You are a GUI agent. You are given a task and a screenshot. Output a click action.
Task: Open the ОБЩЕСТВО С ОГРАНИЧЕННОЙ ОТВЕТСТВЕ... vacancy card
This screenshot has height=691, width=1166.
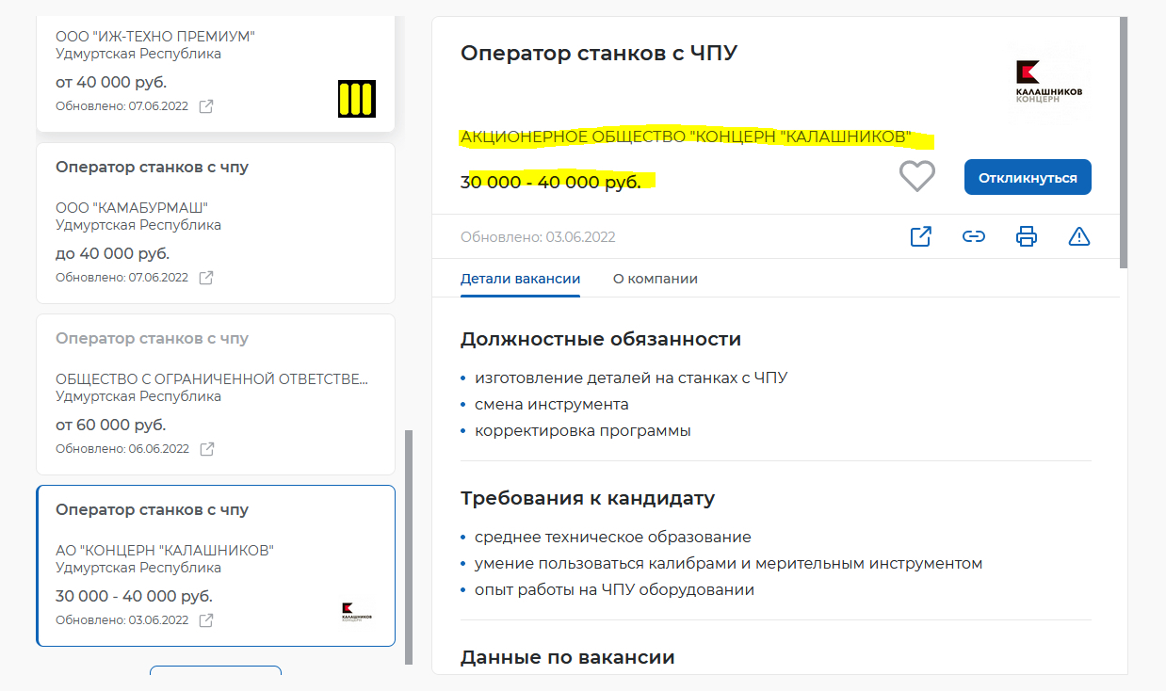(216, 394)
